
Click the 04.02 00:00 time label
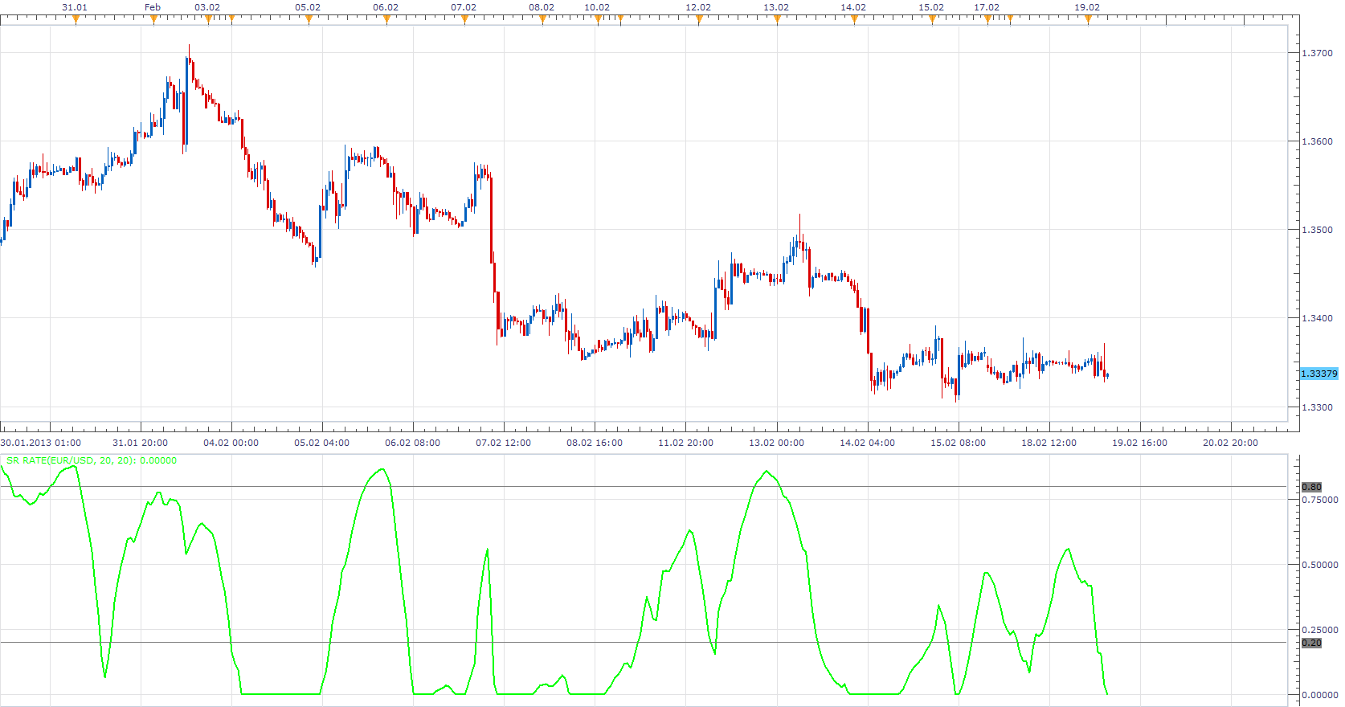[x=231, y=443]
